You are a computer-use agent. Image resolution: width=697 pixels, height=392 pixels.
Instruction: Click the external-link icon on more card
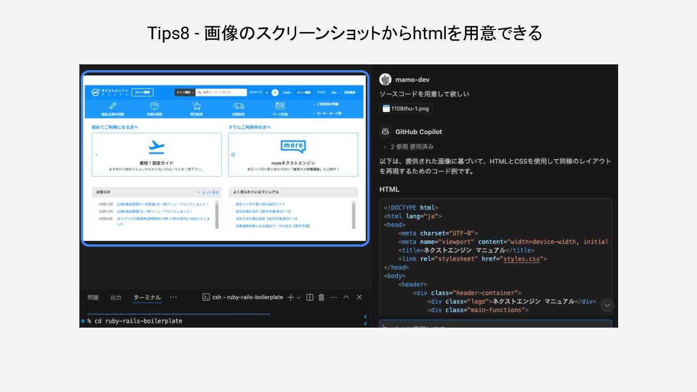point(233,155)
